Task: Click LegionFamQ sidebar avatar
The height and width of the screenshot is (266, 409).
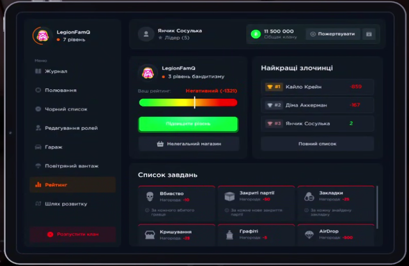Action: pyautogui.click(x=42, y=36)
